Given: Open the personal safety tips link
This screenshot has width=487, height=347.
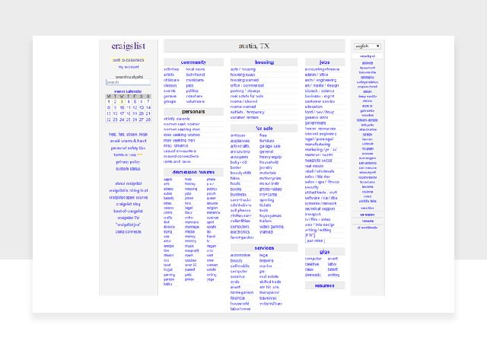Looking at the screenshot, I should [x=128, y=148].
